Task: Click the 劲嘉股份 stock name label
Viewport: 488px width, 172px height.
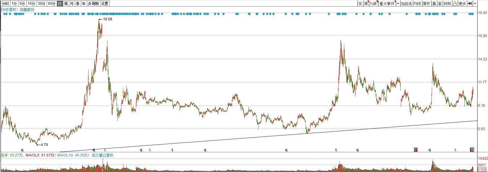Action: [x=27, y=10]
